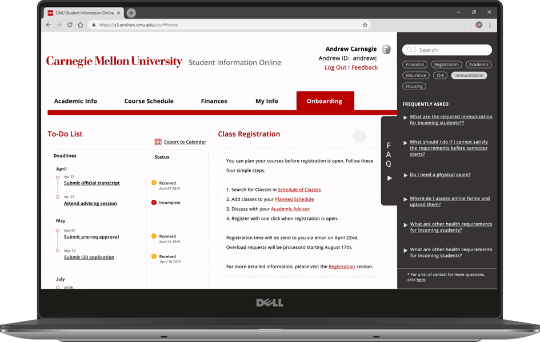Reload the current page
Viewport: 540px width, 342px height.
tap(70, 25)
